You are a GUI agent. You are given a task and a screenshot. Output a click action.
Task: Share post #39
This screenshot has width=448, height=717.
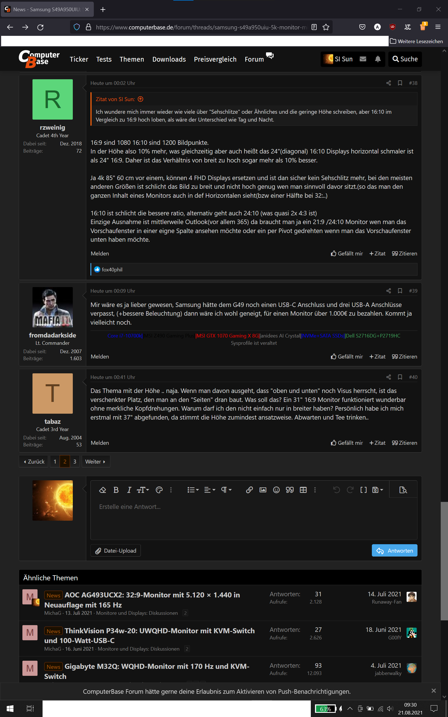click(388, 291)
